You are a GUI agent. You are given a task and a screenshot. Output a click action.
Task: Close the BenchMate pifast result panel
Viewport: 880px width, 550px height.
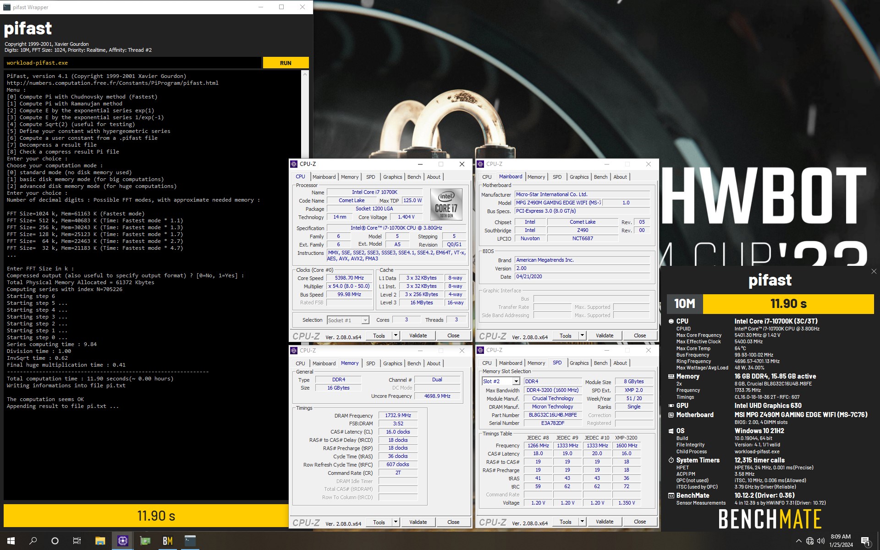pyautogui.click(x=874, y=271)
